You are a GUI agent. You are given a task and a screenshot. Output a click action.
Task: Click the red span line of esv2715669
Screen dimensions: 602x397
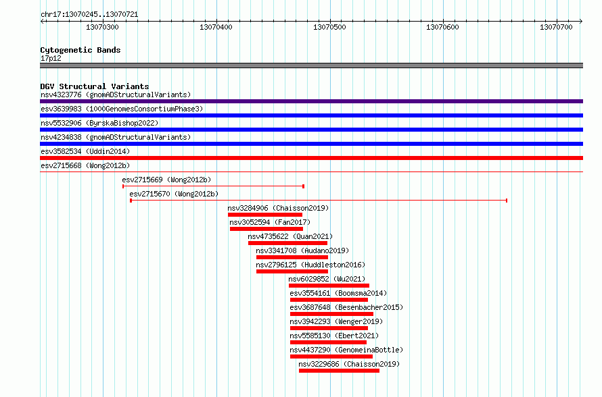pos(214,186)
